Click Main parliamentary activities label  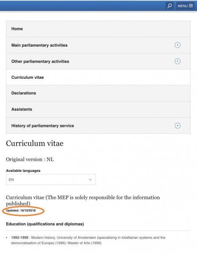[x=39, y=45]
